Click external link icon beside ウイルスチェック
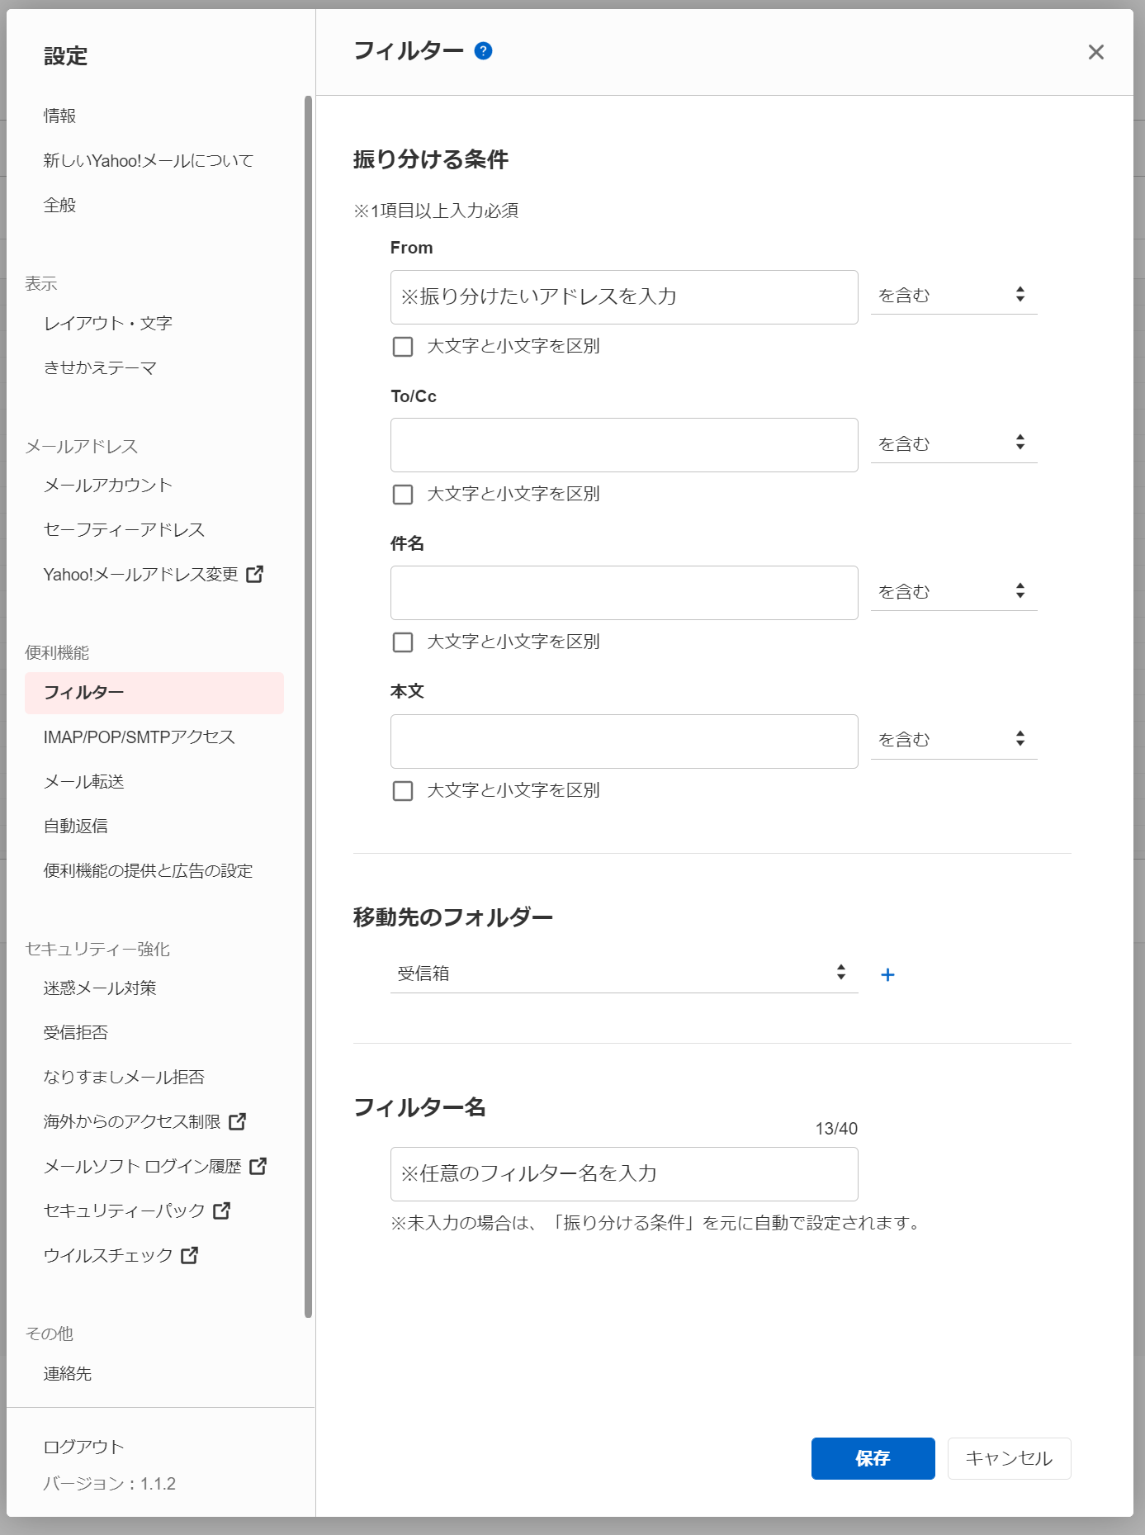This screenshot has height=1535, width=1145. coord(189,1255)
